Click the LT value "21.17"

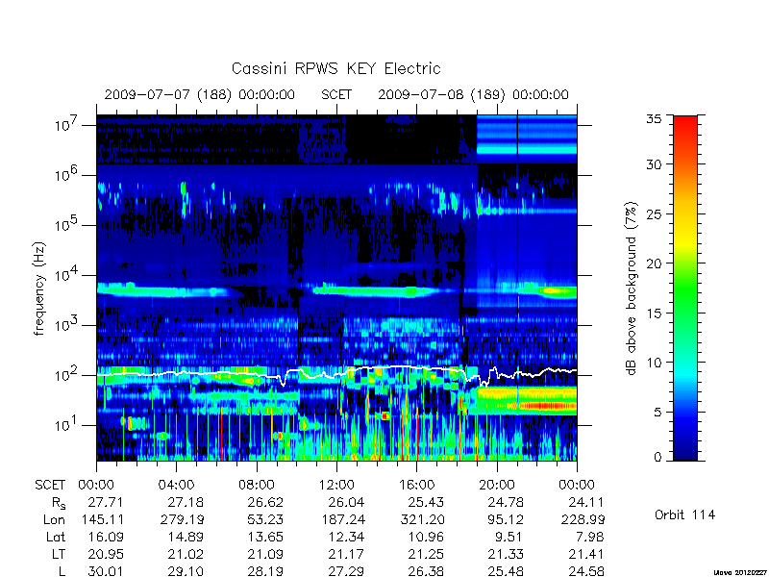[x=346, y=554]
